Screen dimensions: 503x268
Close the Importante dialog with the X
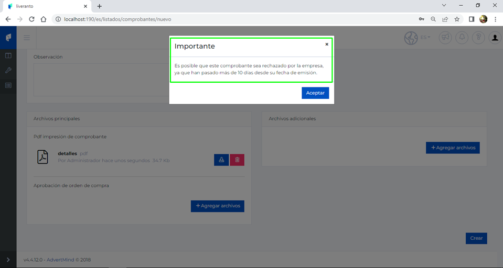(327, 44)
